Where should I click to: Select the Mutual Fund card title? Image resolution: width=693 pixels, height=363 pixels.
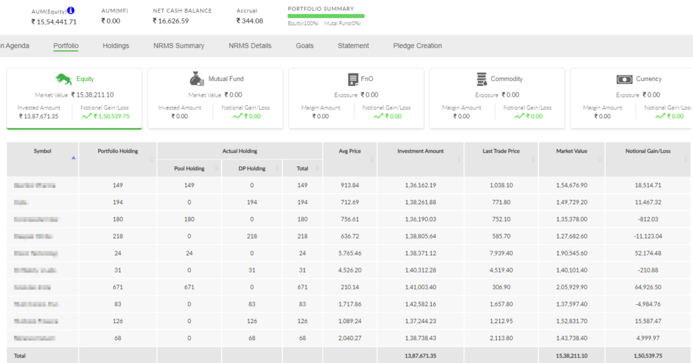pos(226,78)
